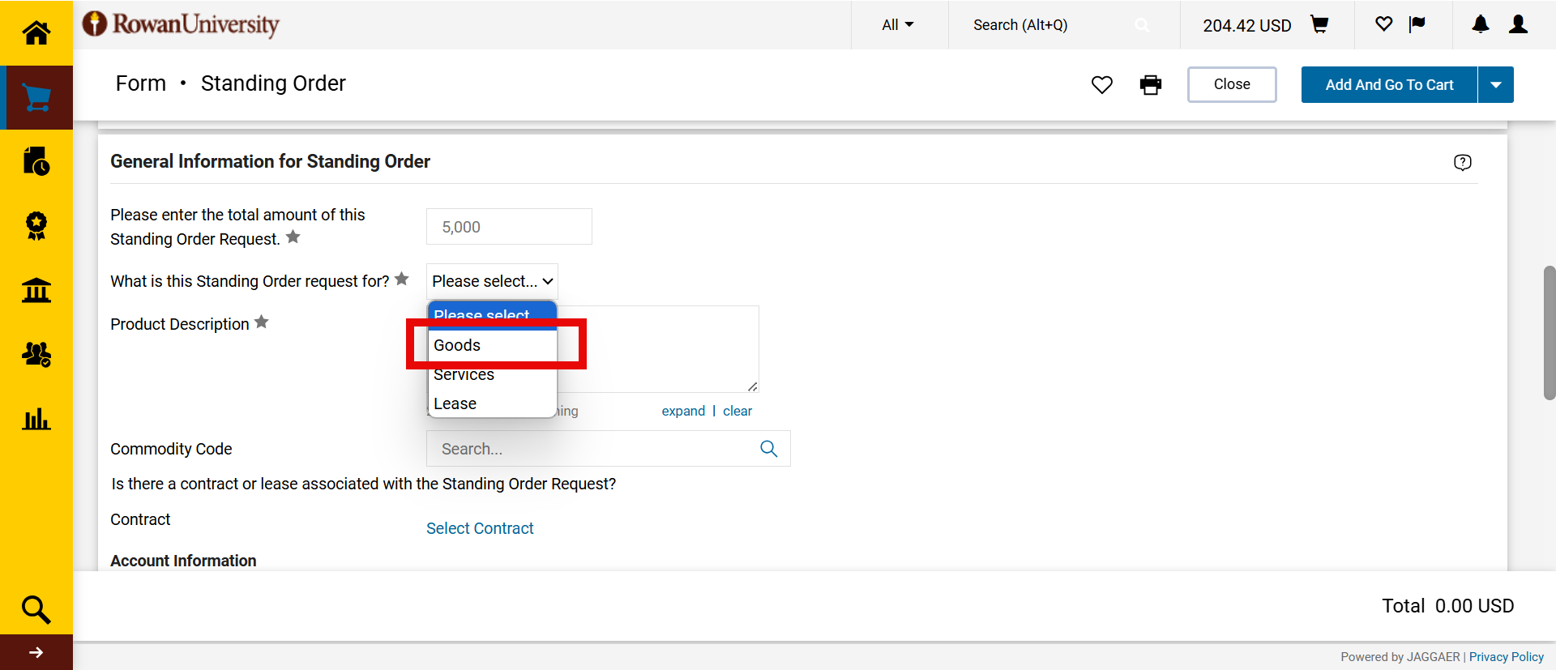This screenshot has width=1556, height=670.
Task: Choose Lease option in dropdown list
Action: coord(455,403)
